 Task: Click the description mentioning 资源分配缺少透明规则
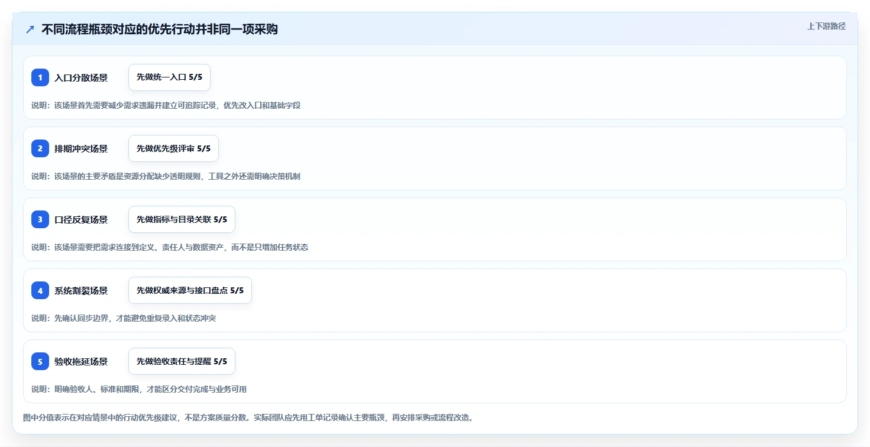pyautogui.click(x=166, y=176)
